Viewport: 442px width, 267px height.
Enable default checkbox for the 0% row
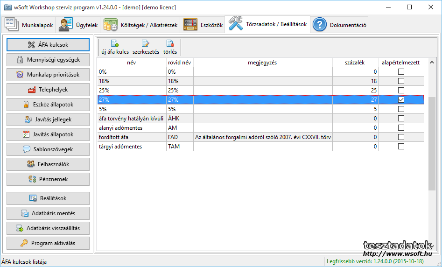pyautogui.click(x=401, y=72)
